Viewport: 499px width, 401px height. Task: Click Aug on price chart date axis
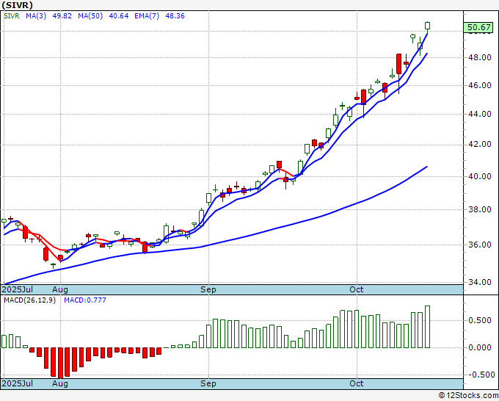(x=60, y=289)
